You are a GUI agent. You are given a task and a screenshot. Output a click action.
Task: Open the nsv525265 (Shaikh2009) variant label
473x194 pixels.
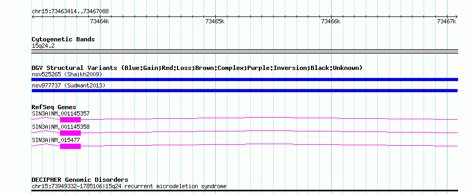click(x=67, y=74)
